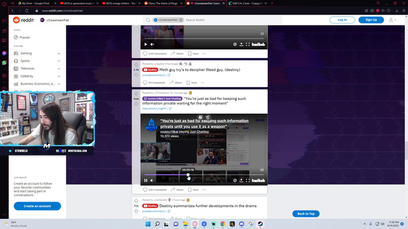Open settings gear on moistcr1tikal clip
Viewport: 408px width, 229px height.
(235, 181)
